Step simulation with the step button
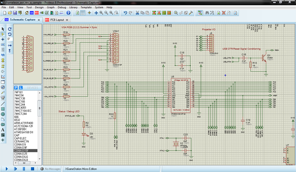The width and height of the screenshot is (296, 172). coord(16,169)
